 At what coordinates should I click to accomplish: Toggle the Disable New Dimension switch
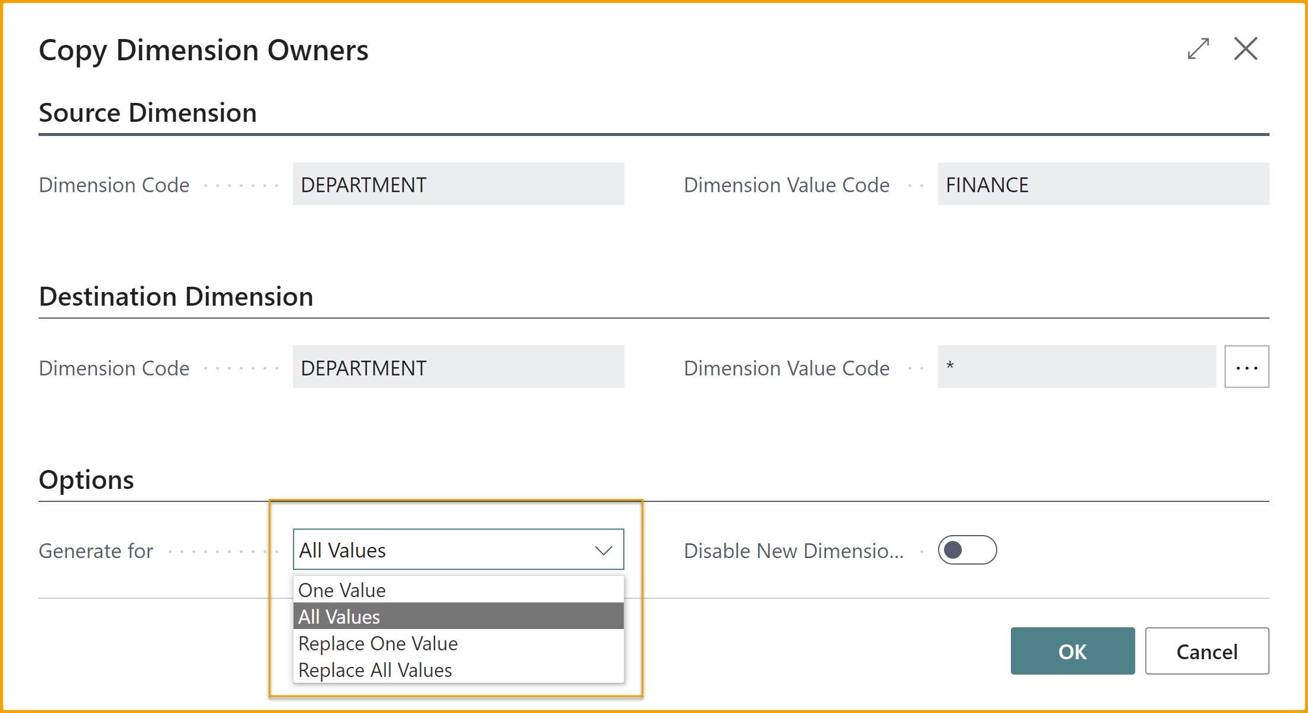[x=967, y=550]
